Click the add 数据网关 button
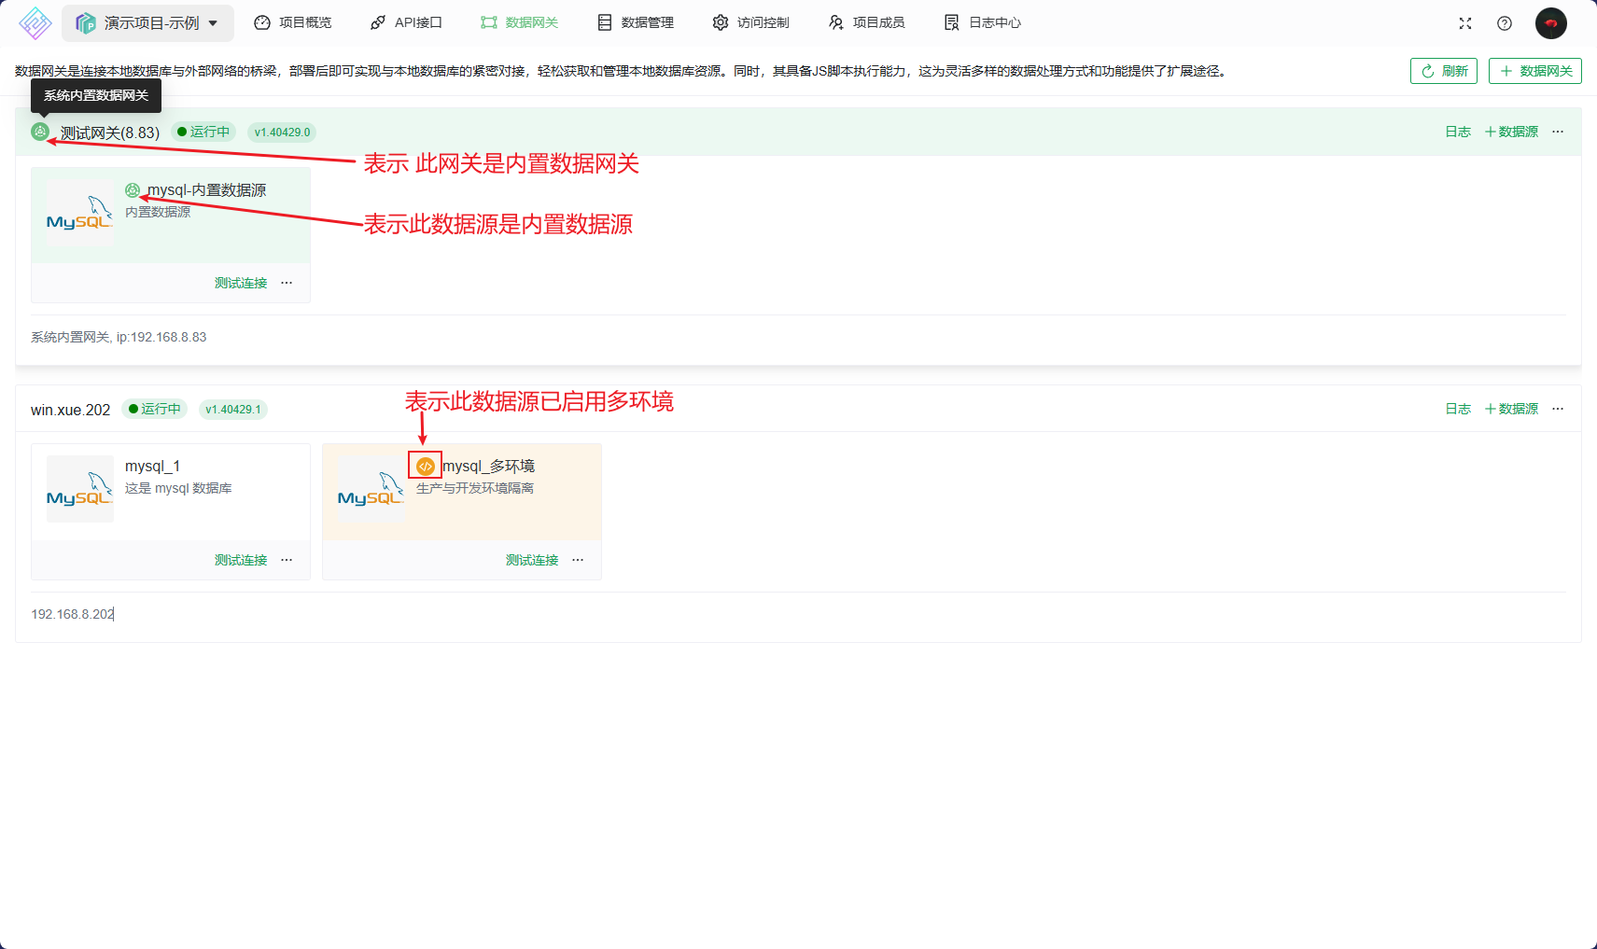Screen dimensions: 1597x949 pos(1534,71)
